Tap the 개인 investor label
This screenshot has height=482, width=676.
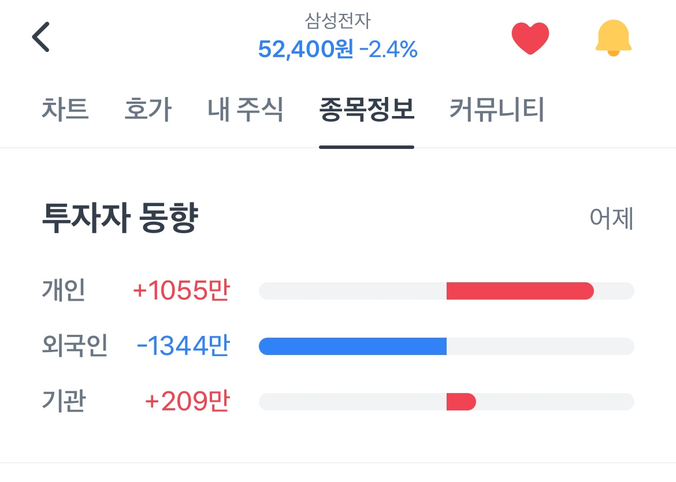point(64,291)
